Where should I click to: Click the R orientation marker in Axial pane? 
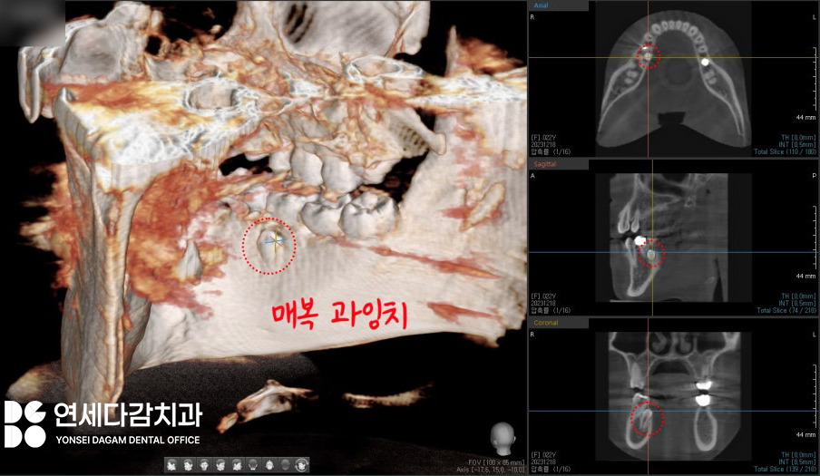point(532,17)
